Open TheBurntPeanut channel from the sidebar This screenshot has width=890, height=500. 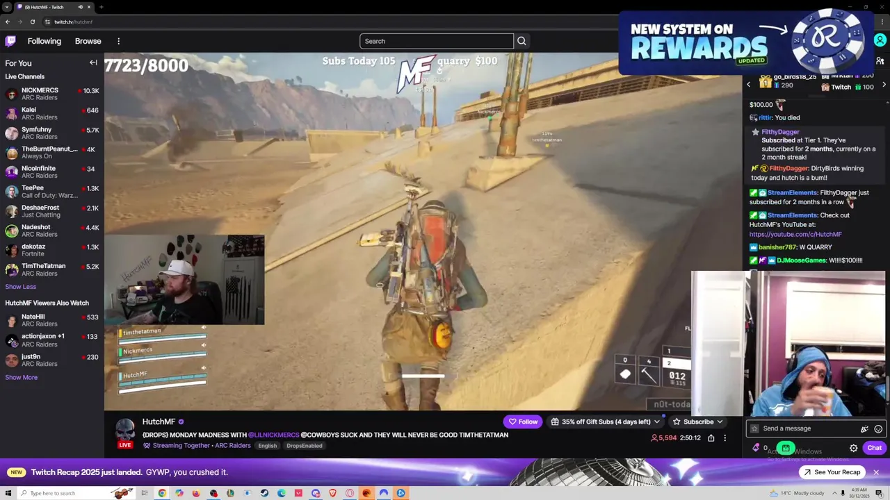pyautogui.click(x=52, y=153)
